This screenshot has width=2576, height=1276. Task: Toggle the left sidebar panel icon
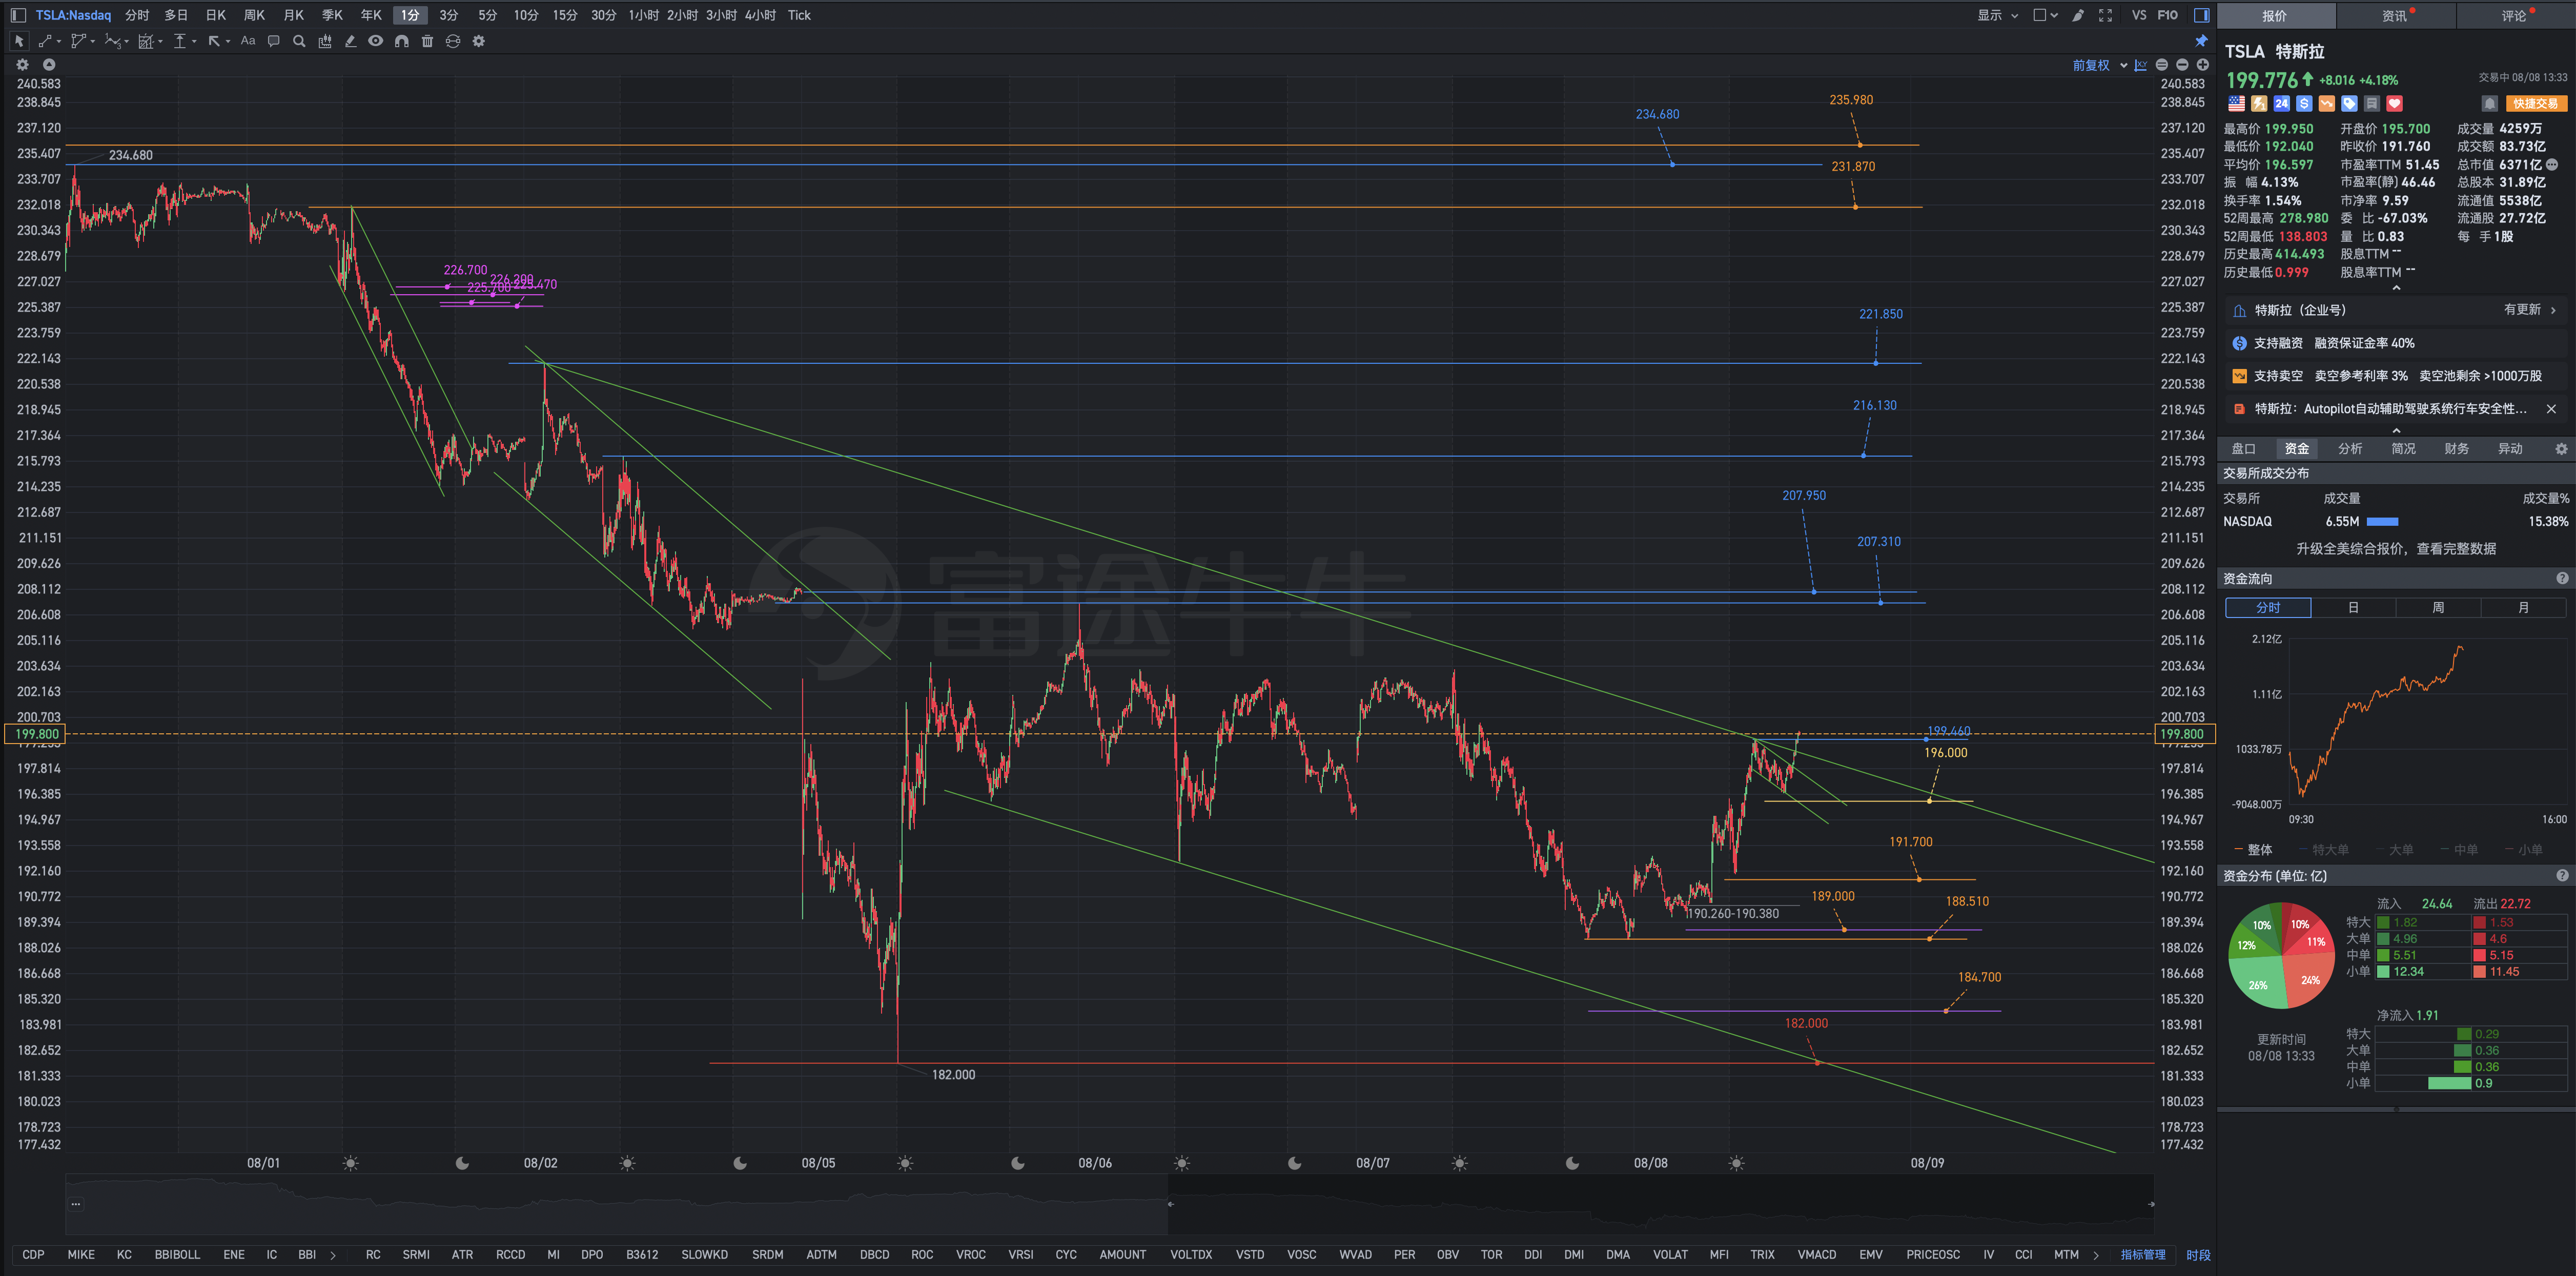(18, 15)
